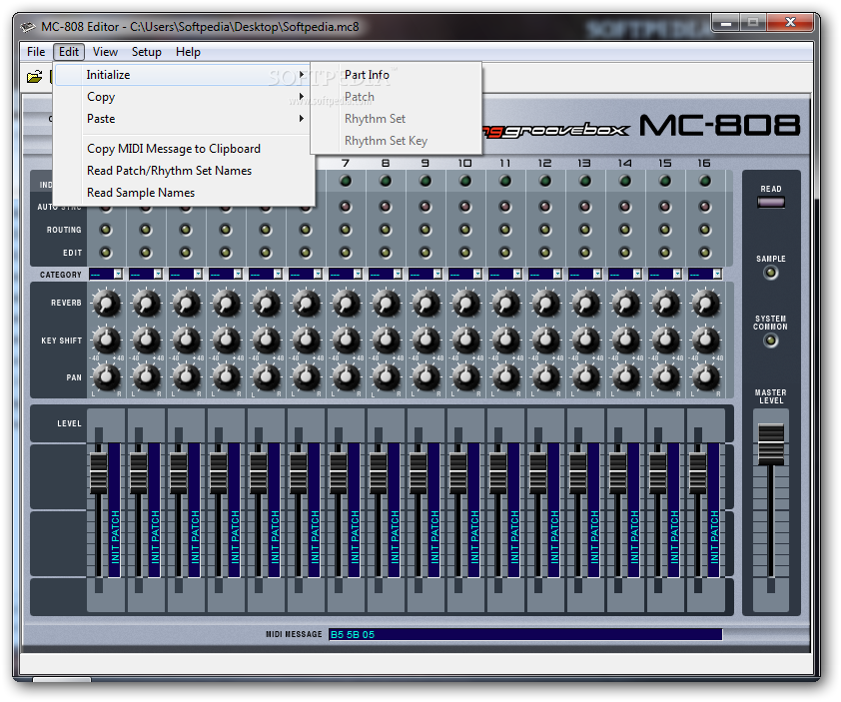Click the Reverb knob for part 16
The image size is (841, 702).
tap(705, 304)
